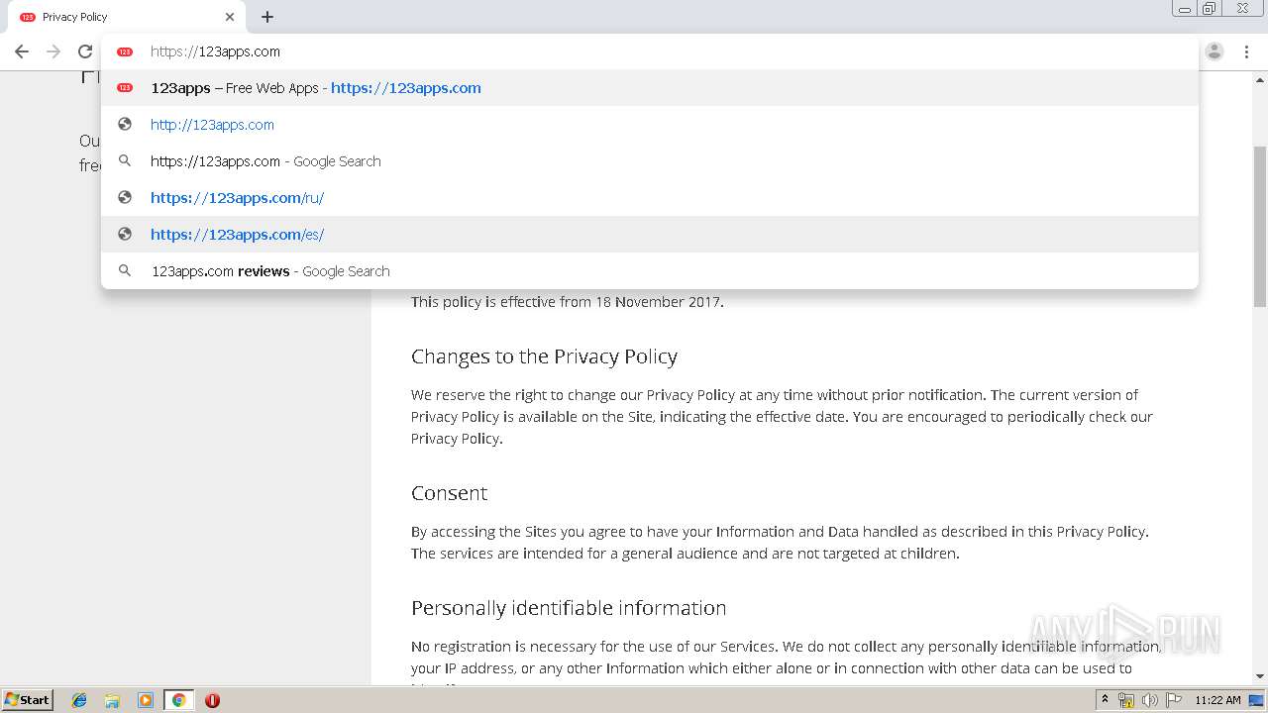Open a new browser tab

coord(267,17)
